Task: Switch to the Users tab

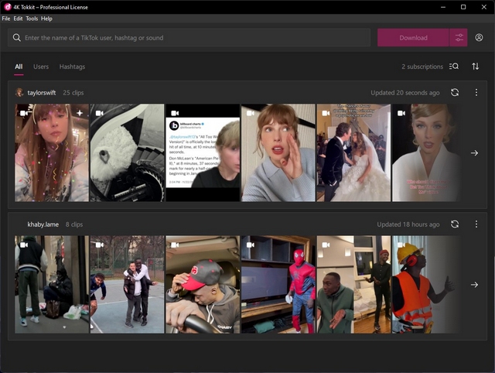Action: [41, 67]
